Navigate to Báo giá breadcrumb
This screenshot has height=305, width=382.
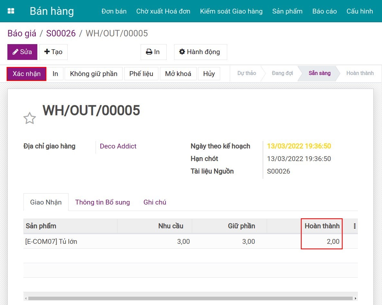(x=22, y=33)
